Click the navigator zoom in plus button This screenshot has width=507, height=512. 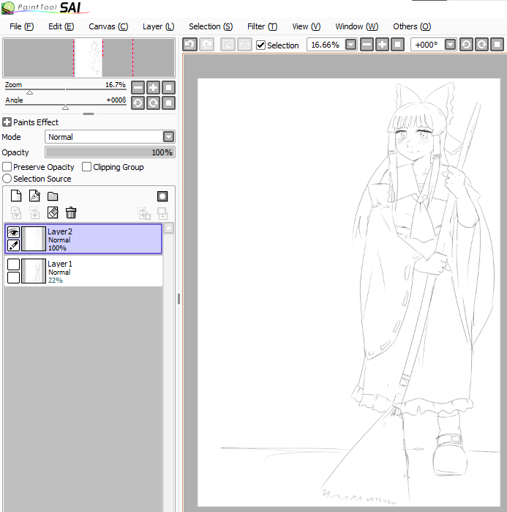pyautogui.click(x=153, y=87)
